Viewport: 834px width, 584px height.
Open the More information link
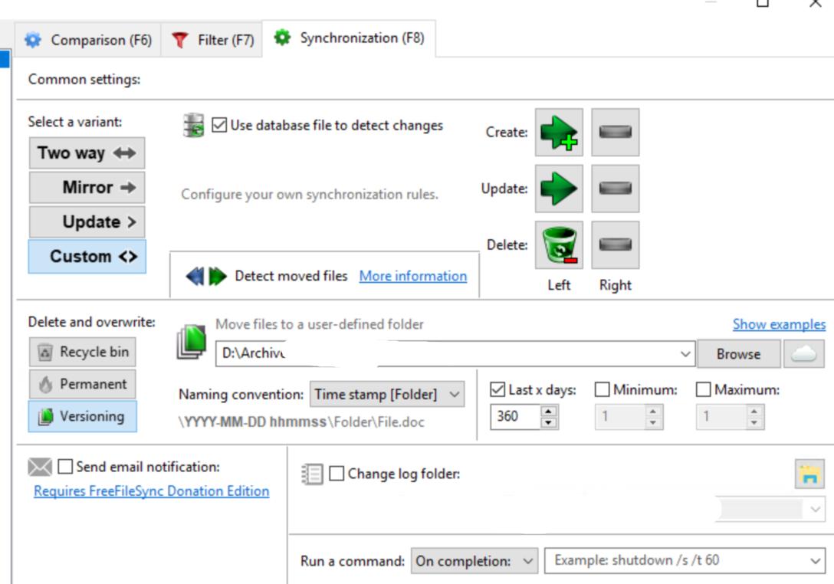click(x=412, y=276)
